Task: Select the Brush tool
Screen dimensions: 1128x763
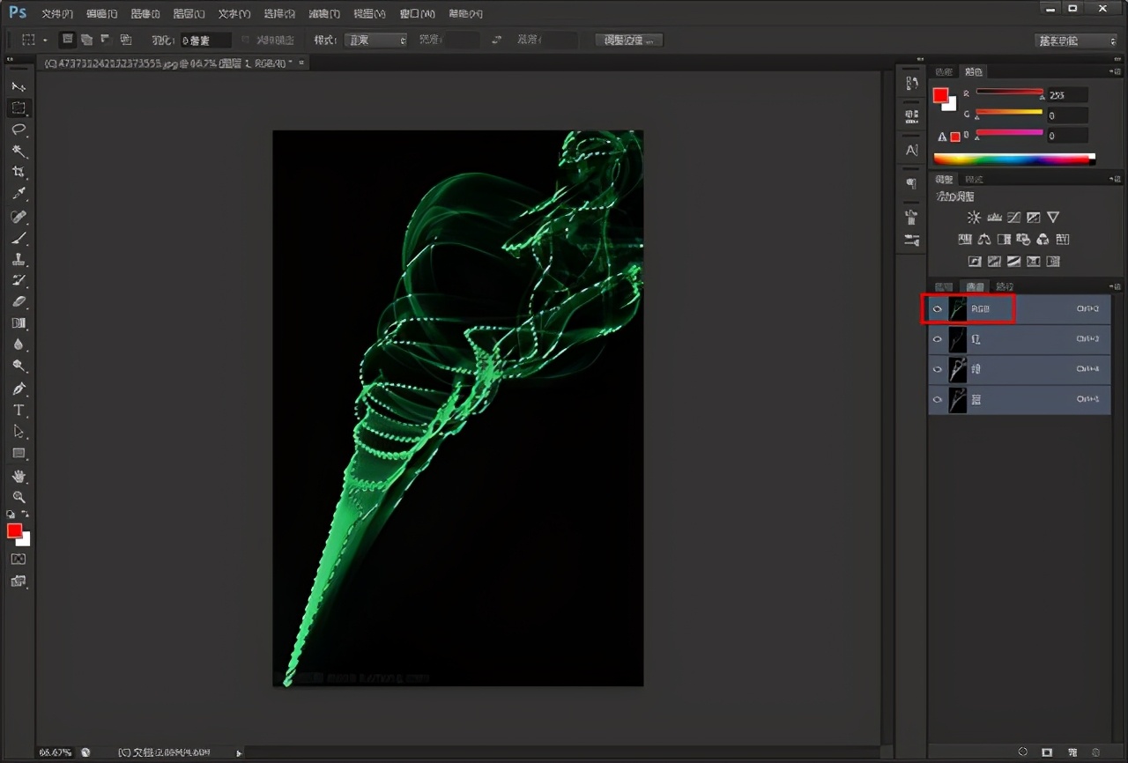Action: pyautogui.click(x=19, y=238)
